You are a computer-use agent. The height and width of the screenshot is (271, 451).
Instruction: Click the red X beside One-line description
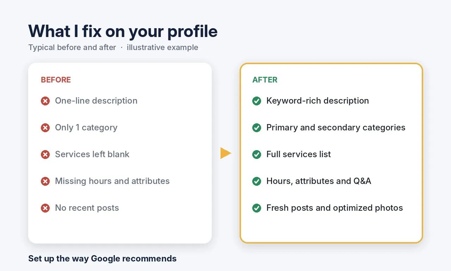point(45,101)
